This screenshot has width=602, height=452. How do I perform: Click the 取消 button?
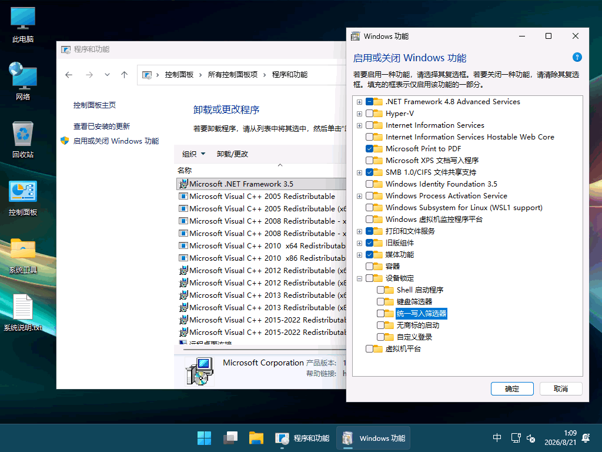click(x=561, y=388)
